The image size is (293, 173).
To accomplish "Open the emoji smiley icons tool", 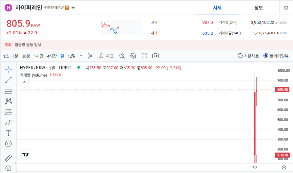I will tap(9, 144).
